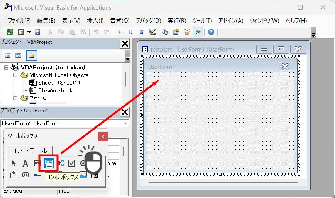This screenshot has height=198, width=335.
Task: Click the Paste clipboard icon
Action: pos(72,32)
